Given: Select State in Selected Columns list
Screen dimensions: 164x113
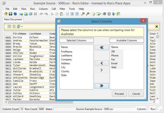Looking at the screenshot, I should (x=64, y=75).
